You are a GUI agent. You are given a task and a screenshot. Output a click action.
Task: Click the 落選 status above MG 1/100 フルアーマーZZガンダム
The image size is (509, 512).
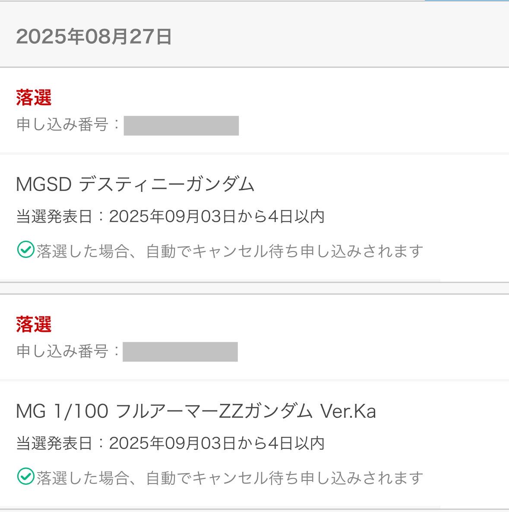tap(34, 324)
